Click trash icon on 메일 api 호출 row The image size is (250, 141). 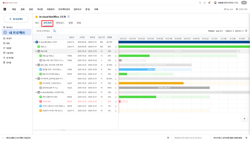[x=116, y=56]
